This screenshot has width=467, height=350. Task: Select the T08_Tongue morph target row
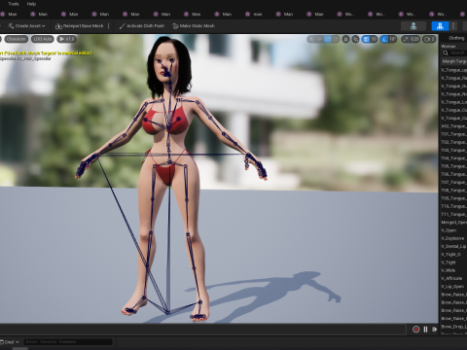[453, 191]
